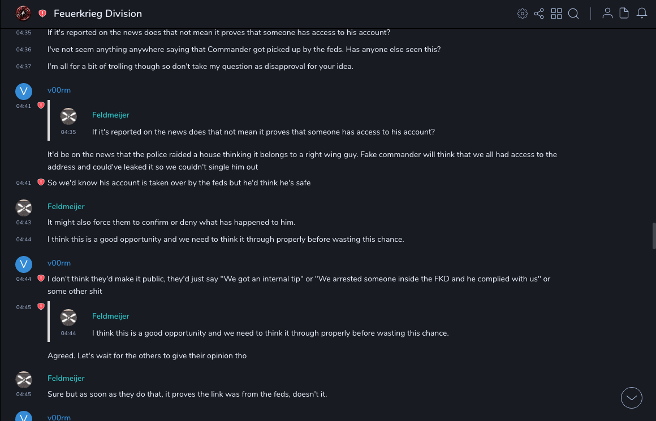Click v00rm's username above the 04:41 message
This screenshot has width=656, height=421.
tap(59, 90)
